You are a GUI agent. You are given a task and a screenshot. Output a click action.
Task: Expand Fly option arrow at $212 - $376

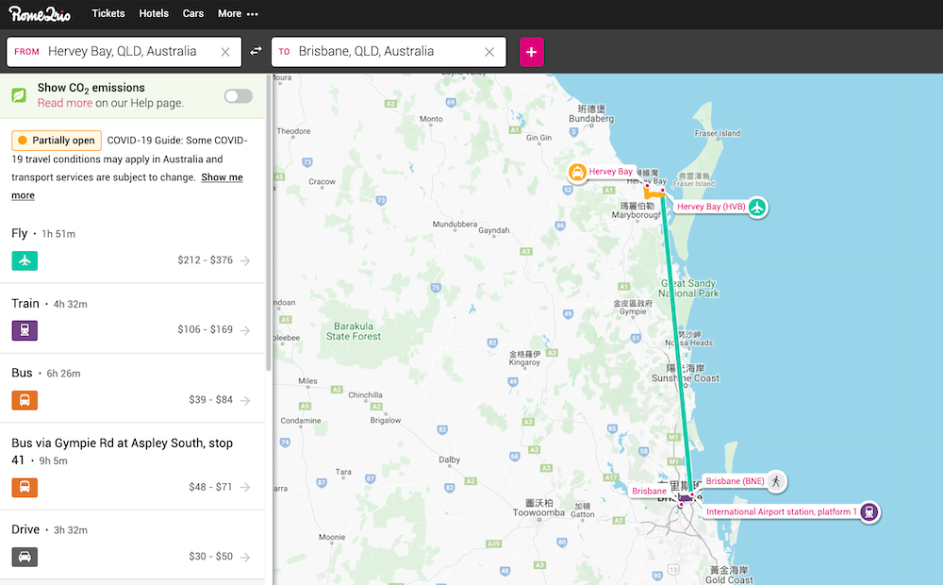click(x=245, y=260)
